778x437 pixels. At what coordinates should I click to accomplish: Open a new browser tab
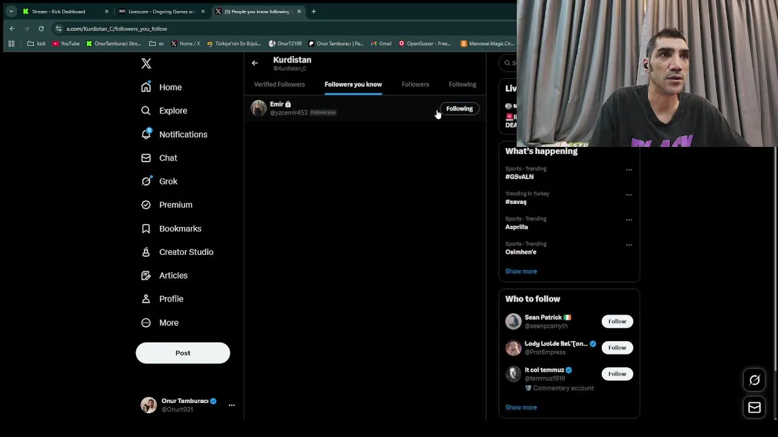[x=314, y=12]
